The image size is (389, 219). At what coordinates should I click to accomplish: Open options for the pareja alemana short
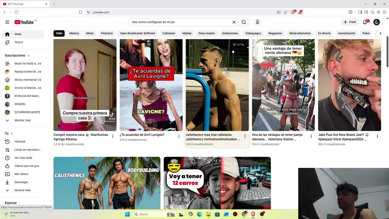coord(311,136)
